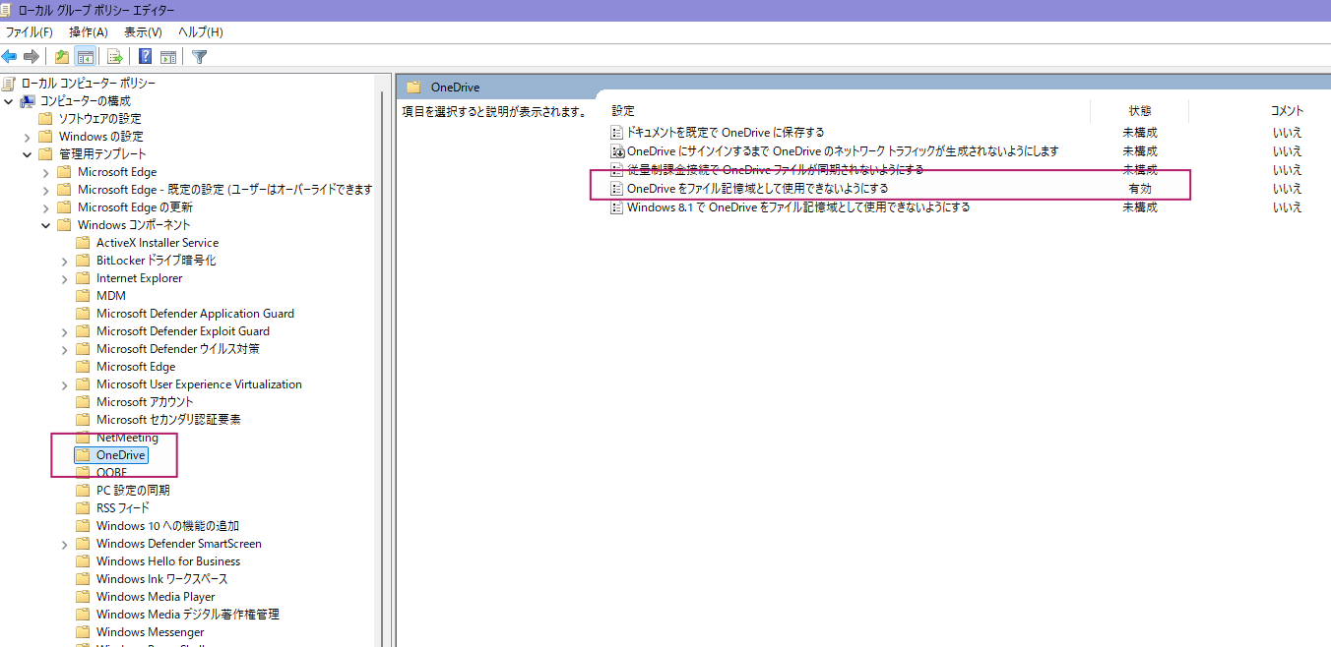Image resolution: width=1331 pixels, height=647 pixels.
Task: Click policy icon of ドキュメントを既定で OneDrive に保存する
Action: 618,133
